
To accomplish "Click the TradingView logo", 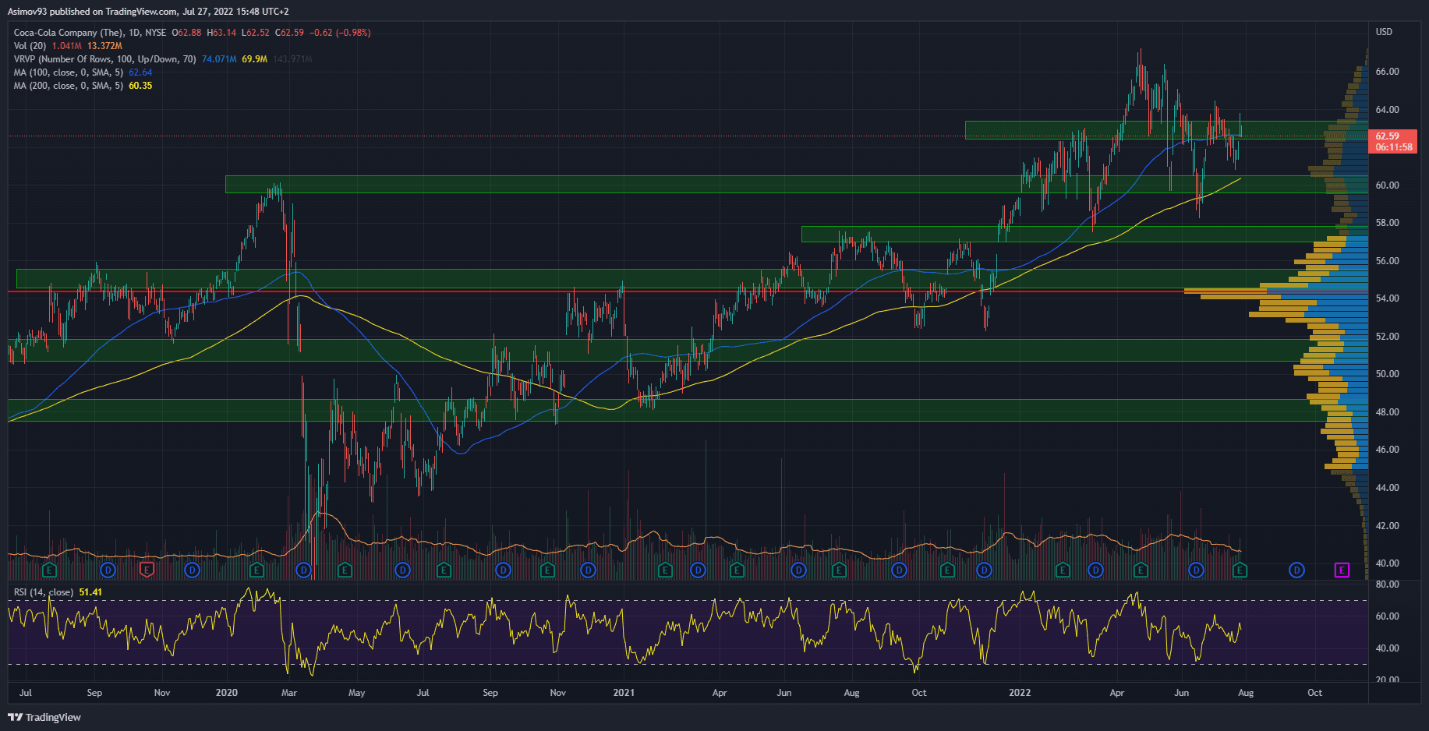I will (x=44, y=717).
